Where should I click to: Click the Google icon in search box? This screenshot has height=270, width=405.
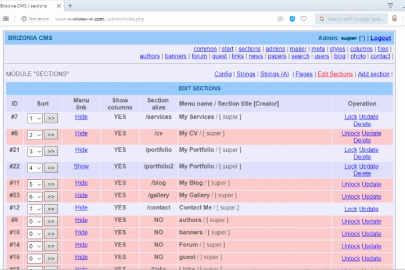click(322, 19)
